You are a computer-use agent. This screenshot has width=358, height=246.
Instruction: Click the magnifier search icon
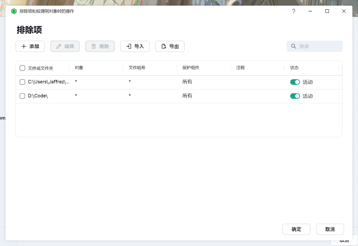[294, 47]
